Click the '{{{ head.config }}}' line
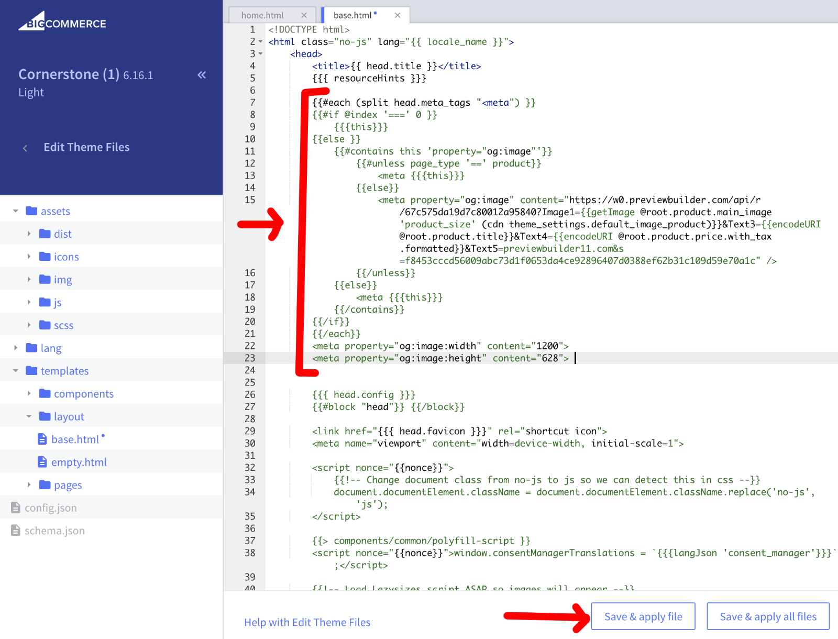The image size is (838, 639). pyautogui.click(x=363, y=394)
